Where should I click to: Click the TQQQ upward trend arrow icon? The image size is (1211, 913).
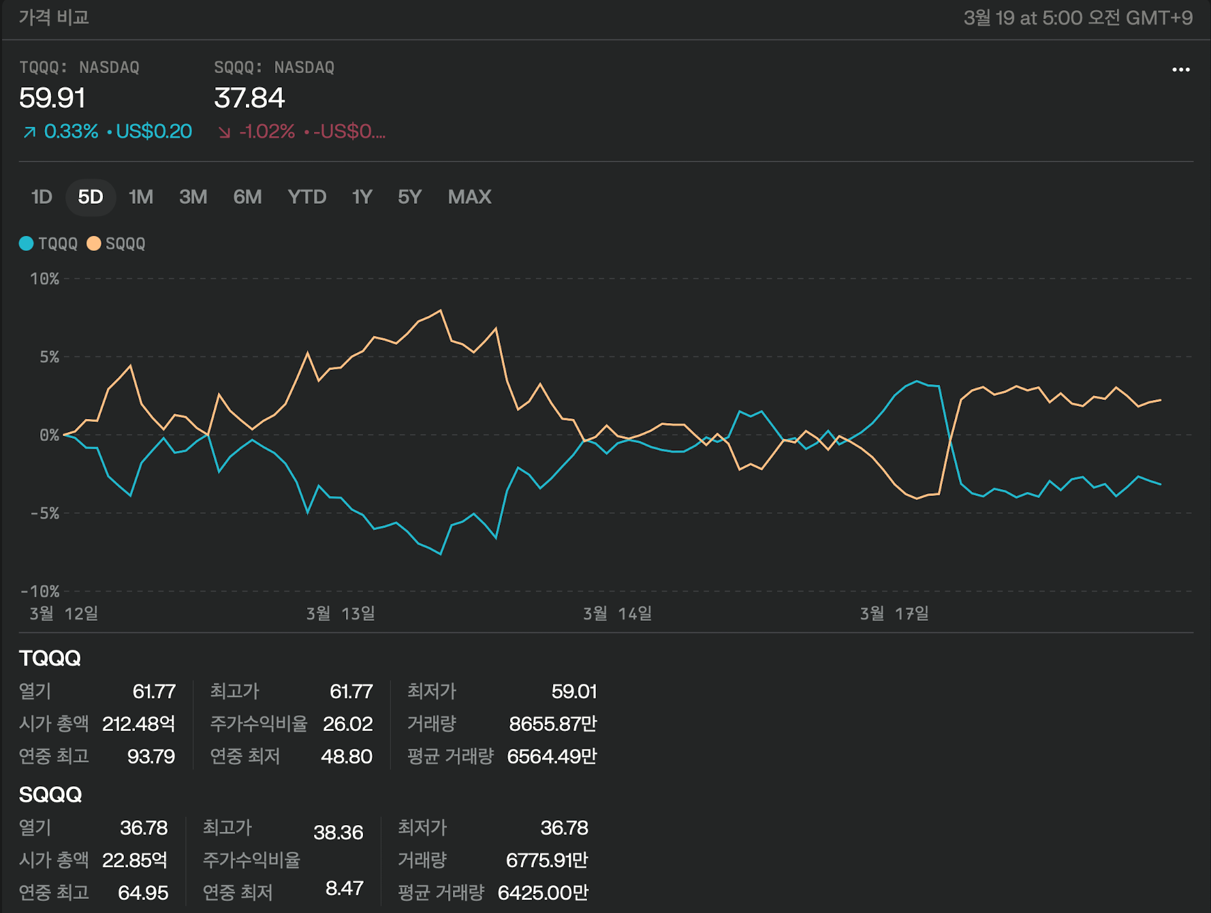29,132
